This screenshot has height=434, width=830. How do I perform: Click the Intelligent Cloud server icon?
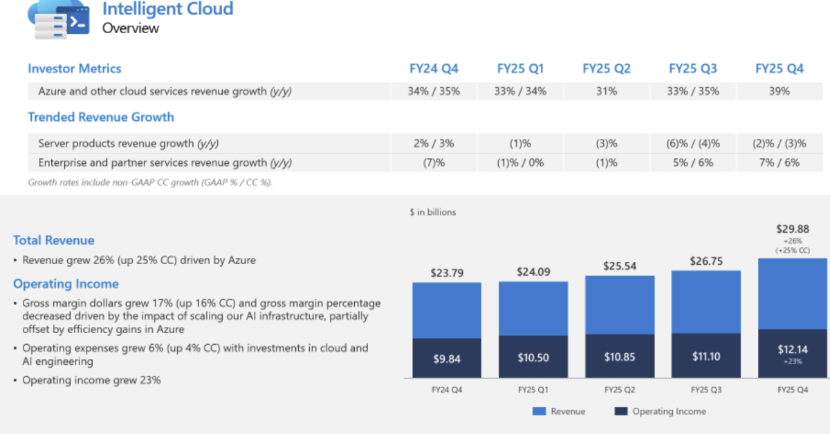point(58,20)
